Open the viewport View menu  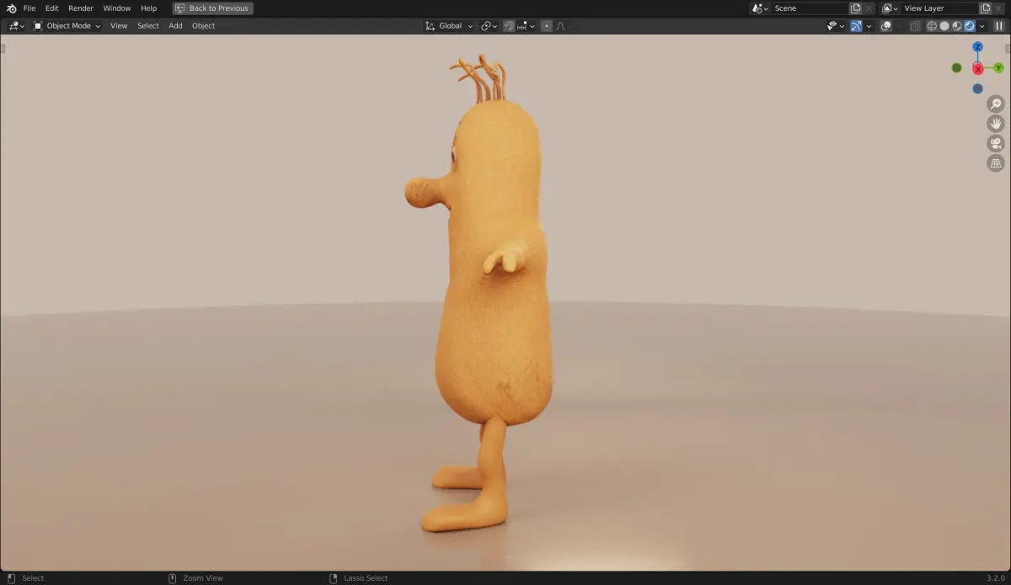pyautogui.click(x=119, y=26)
